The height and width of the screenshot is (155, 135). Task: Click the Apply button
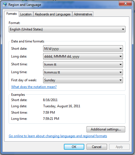point(119,147)
